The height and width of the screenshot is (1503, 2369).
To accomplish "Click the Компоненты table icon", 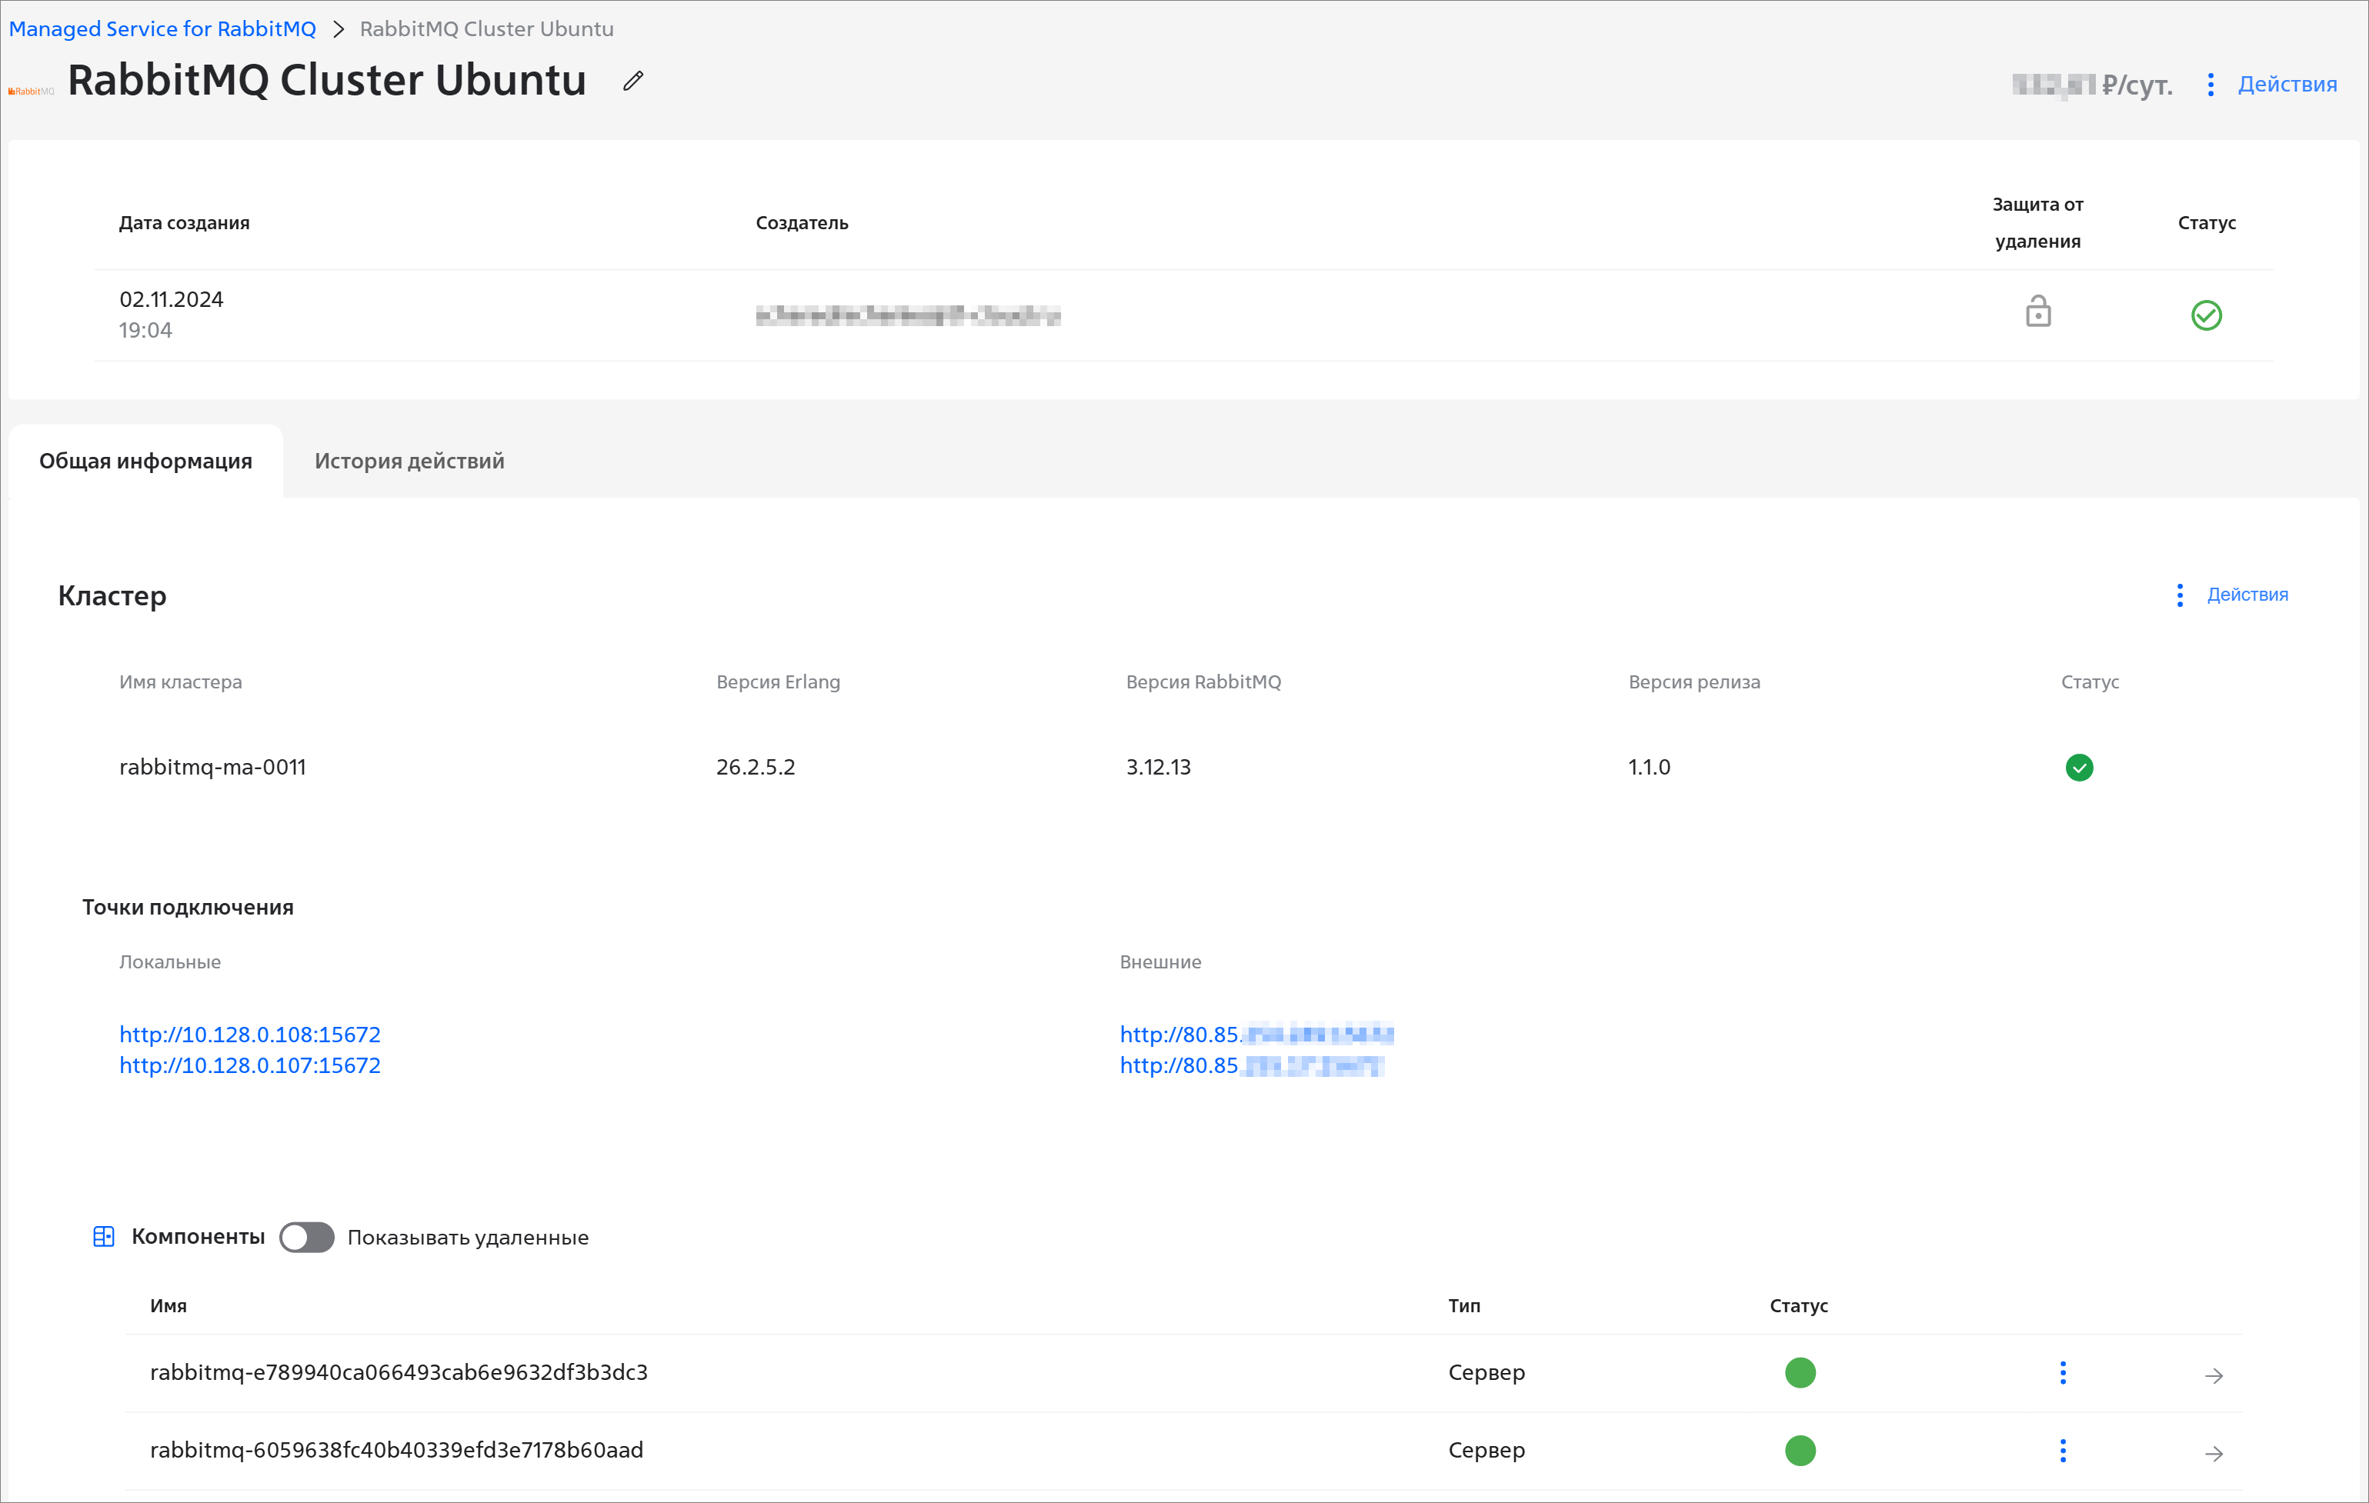I will [x=103, y=1236].
